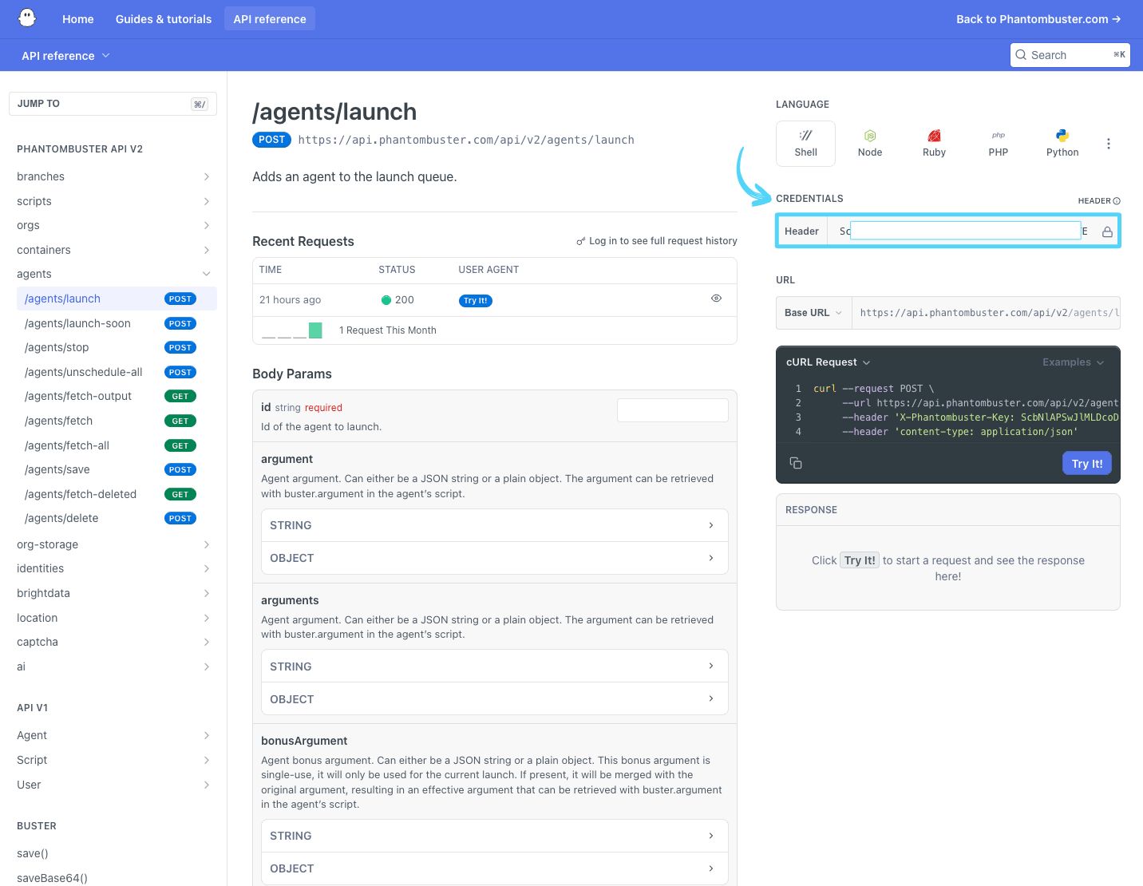Expand API V1 Agent section
This screenshot has width=1143, height=886.
click(x=207, y=735)
